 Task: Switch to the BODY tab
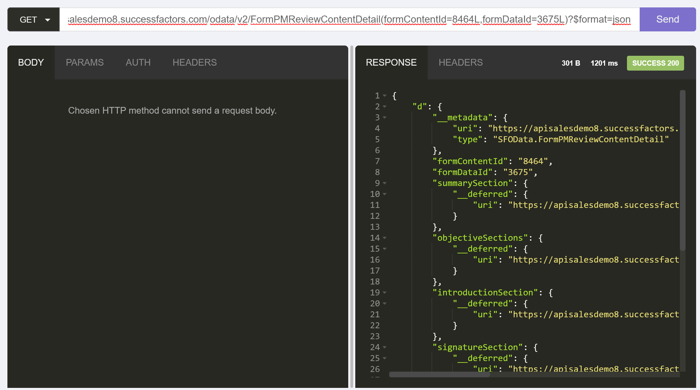point(31,62)
